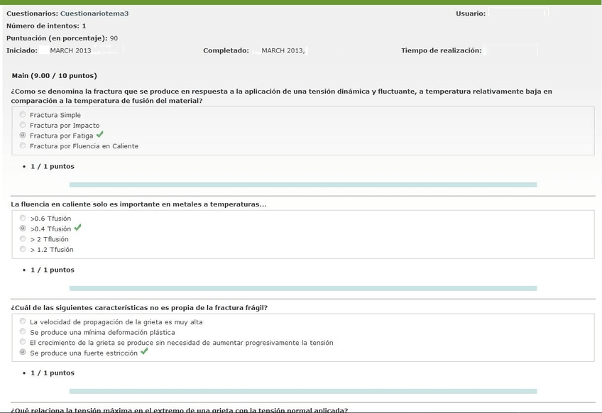
Task: Pick the 'Se produce una fuerte estricción' radio button
Action: coord(23,352)
